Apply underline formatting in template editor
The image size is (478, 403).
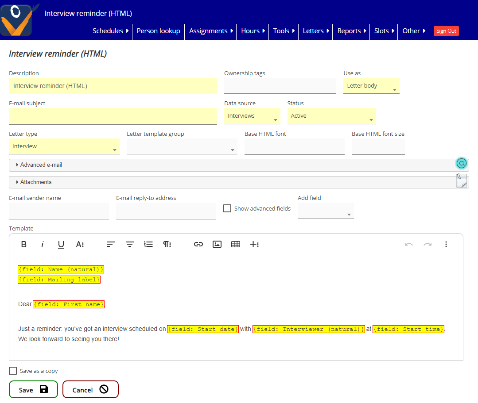(61, 245)
